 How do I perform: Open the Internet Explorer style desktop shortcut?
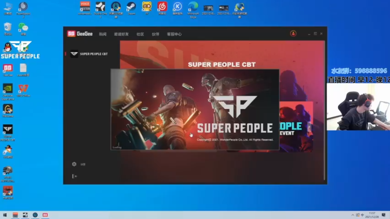click(x=239, y=10)
